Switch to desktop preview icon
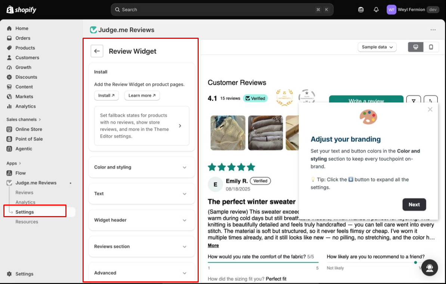 416,47
